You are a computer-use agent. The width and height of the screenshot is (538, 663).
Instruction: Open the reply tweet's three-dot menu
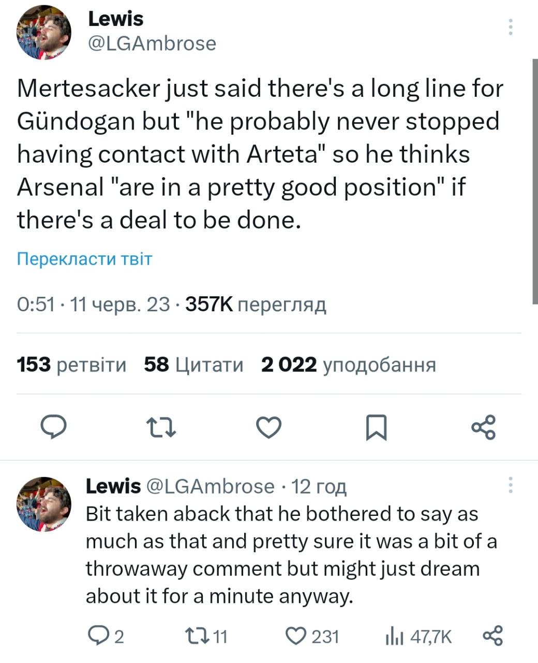pyautogui.click(x=511, y=485)
